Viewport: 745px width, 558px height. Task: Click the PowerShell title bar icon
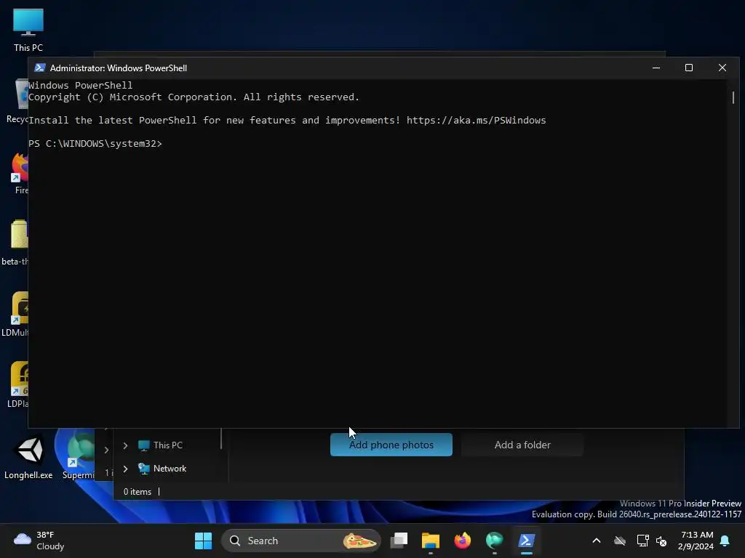[40, 68]
